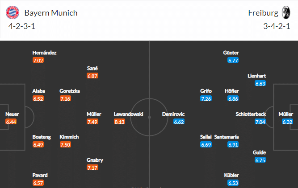Open Sané's player entry
Screen dimensions: 298x188
[92, 68]
